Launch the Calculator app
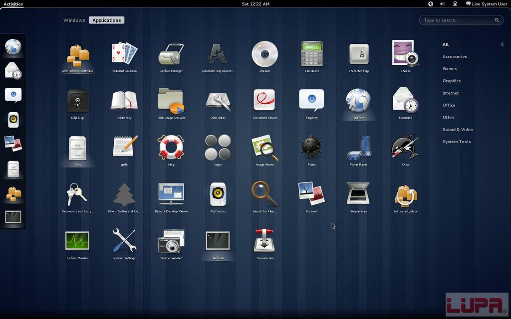Viewport: 511px width, 319px height. [312, 57]
